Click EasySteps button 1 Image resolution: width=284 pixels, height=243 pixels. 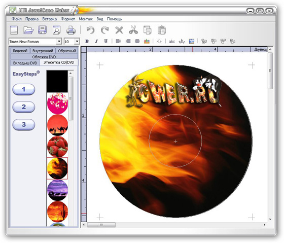coord(24,89)
